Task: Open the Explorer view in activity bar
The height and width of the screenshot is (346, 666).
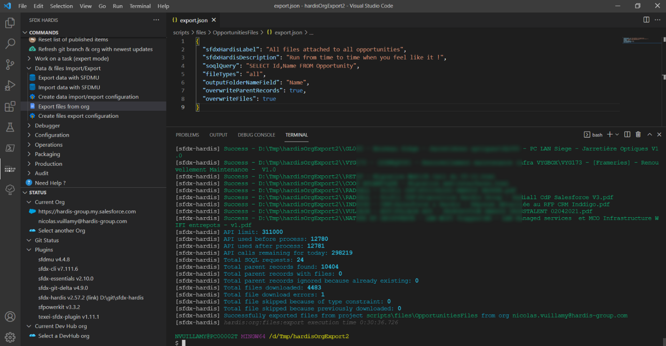Action: [10, 23]
